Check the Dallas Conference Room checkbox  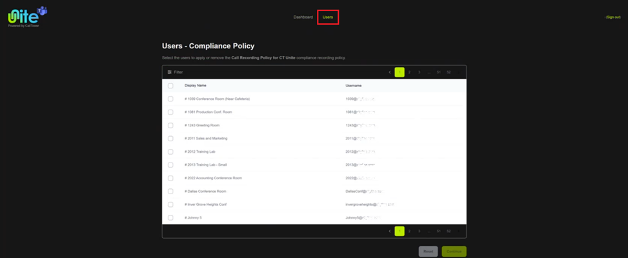170,191
